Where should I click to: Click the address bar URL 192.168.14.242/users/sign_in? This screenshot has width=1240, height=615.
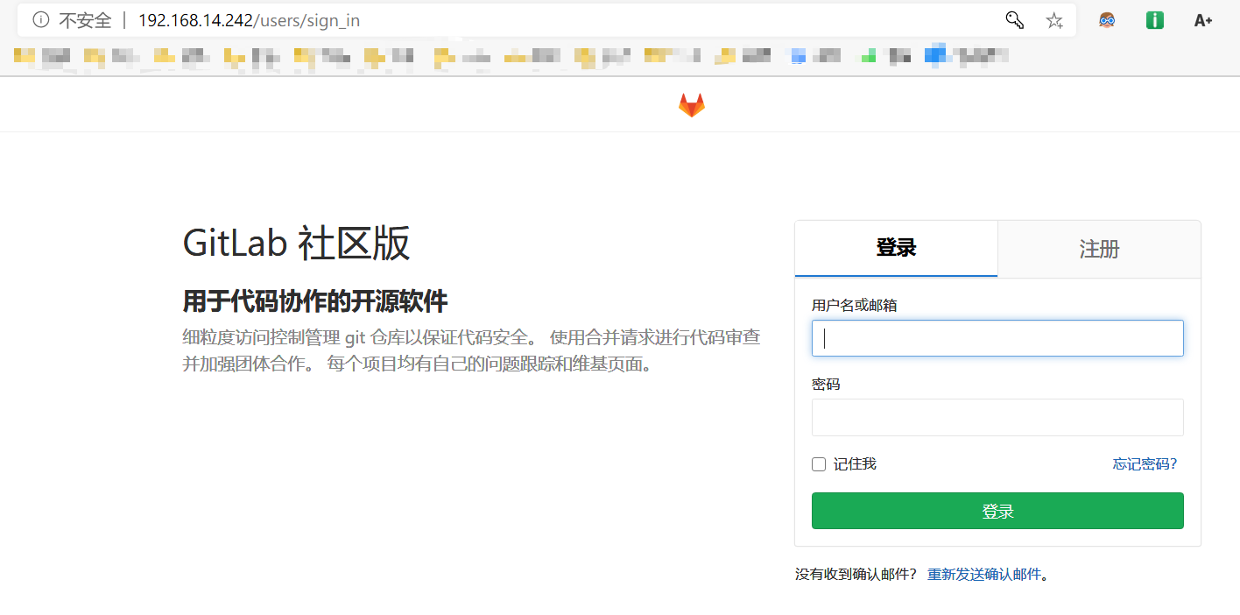tap(249, 20)
